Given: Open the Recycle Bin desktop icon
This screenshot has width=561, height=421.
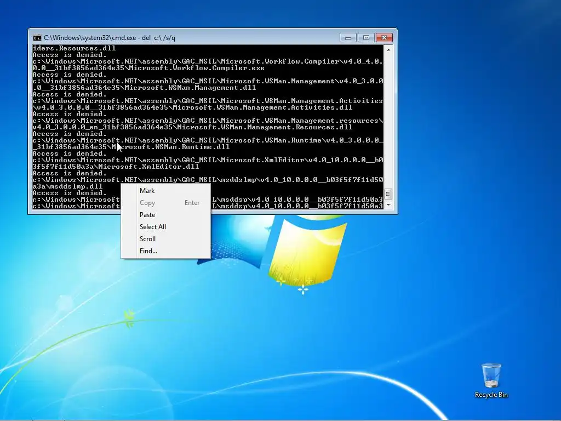Looking at the screenshot, I should tap(491, 380).
